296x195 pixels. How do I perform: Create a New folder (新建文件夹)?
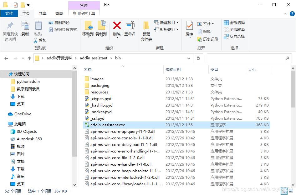(146, 31)
